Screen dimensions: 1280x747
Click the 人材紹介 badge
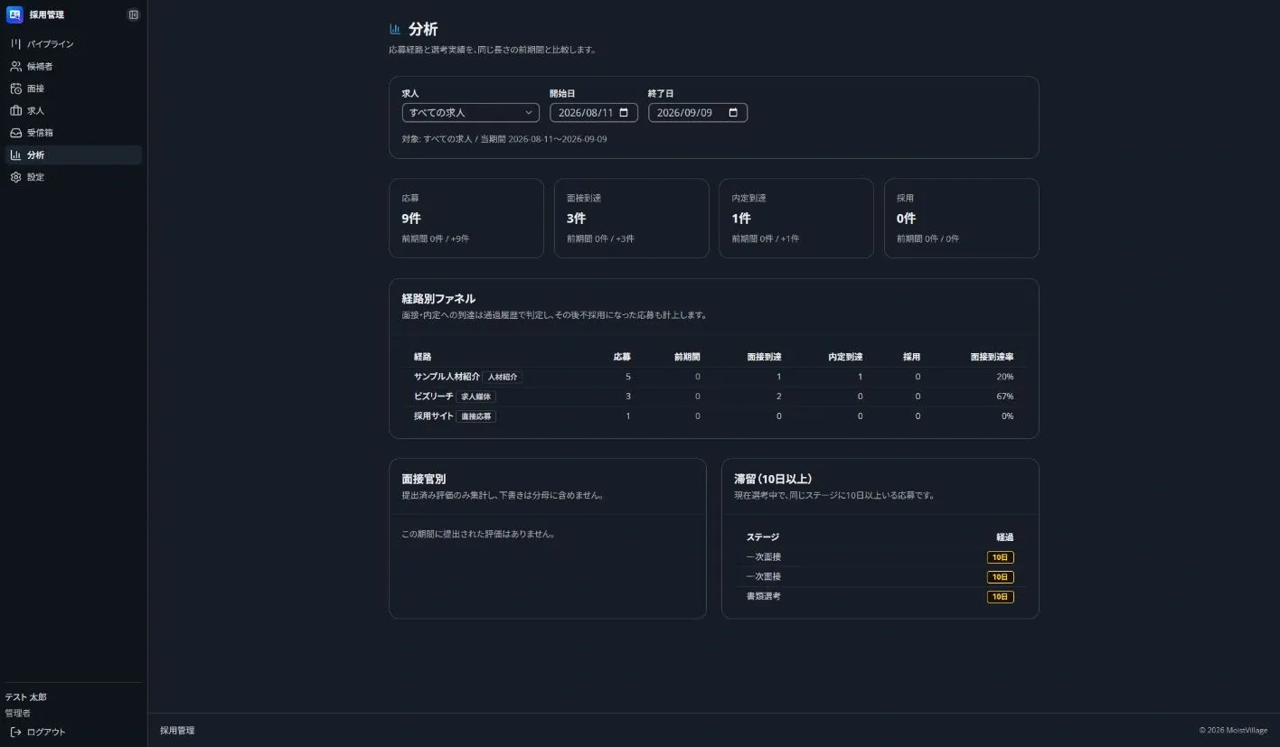point(503,377)
